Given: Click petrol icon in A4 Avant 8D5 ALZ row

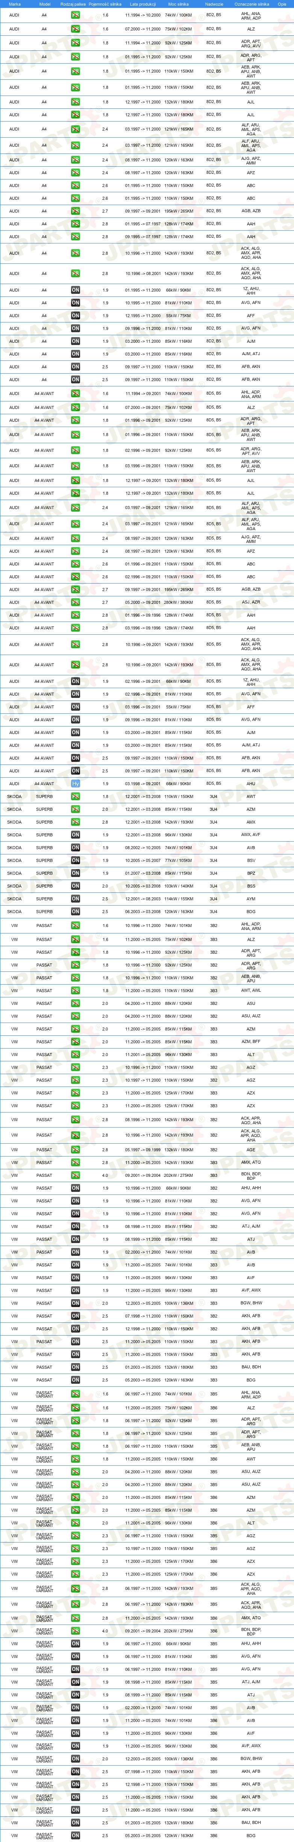Looking at the screenshot, I should tap(75, 407).
